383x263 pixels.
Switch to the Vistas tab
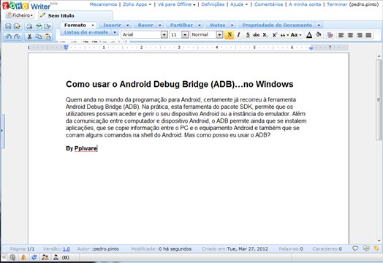(217, 25)
